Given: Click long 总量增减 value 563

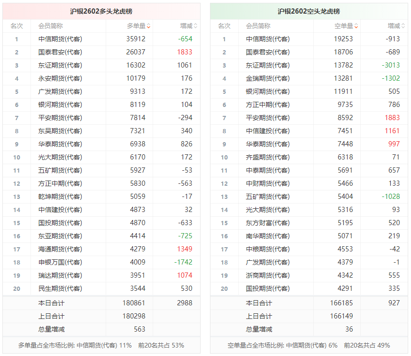Looking at the screenshot, I should click(x=140, y=329).
